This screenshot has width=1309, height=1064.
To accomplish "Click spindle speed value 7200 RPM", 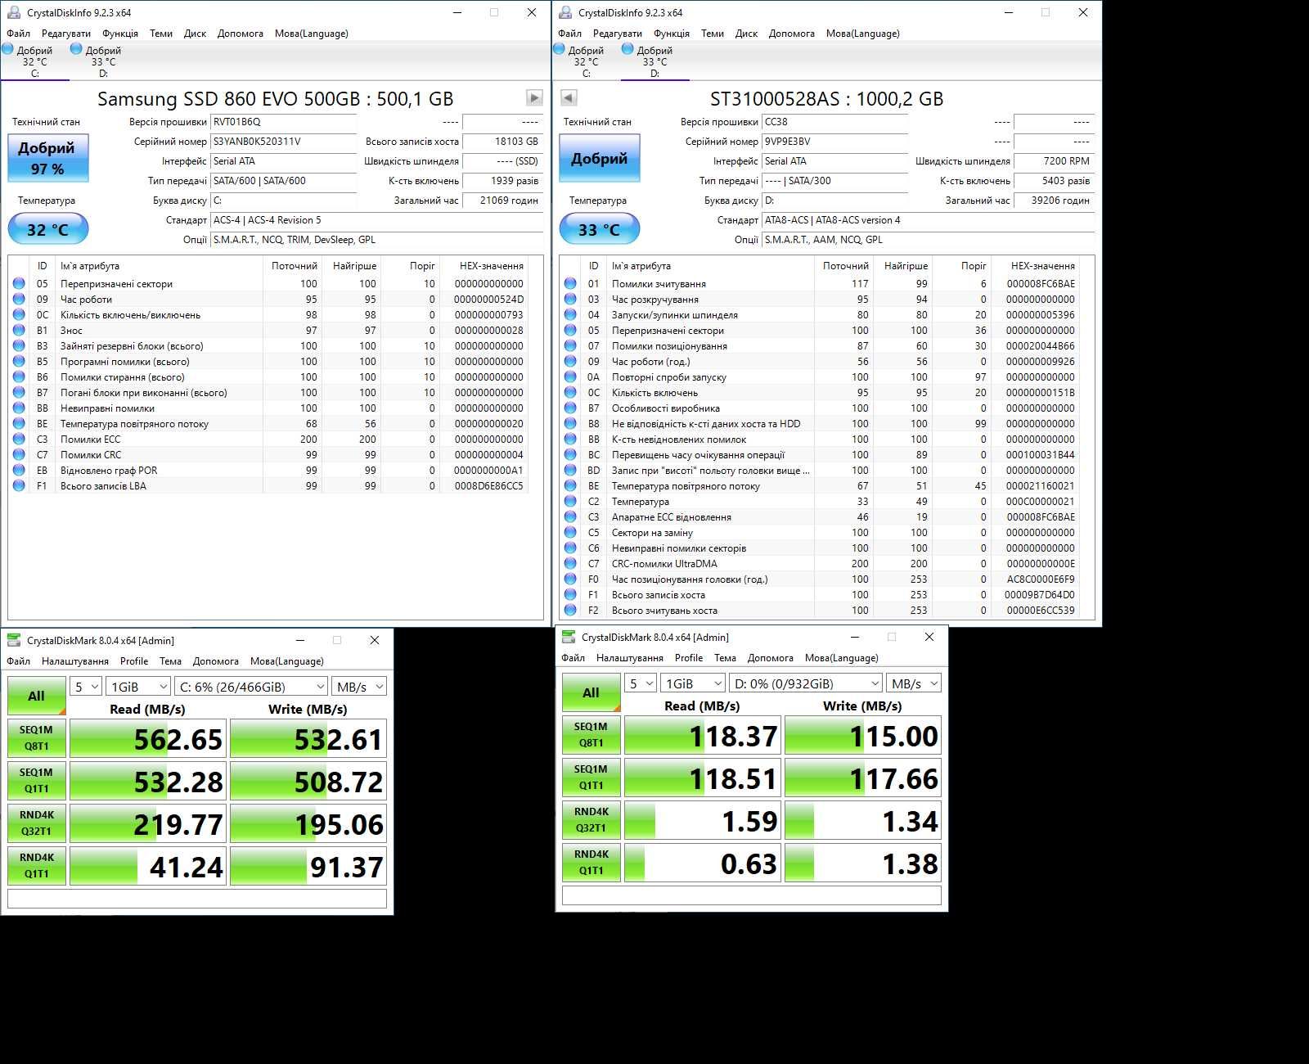I will click(x=1055, y=161).
